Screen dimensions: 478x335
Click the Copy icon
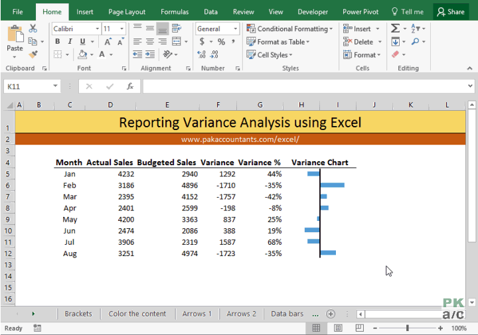point(33,41)
